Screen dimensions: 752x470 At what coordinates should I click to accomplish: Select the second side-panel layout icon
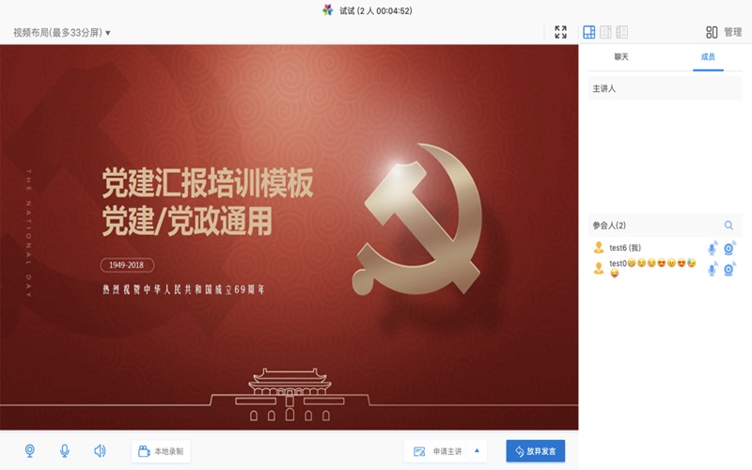[x=605, y=32]
